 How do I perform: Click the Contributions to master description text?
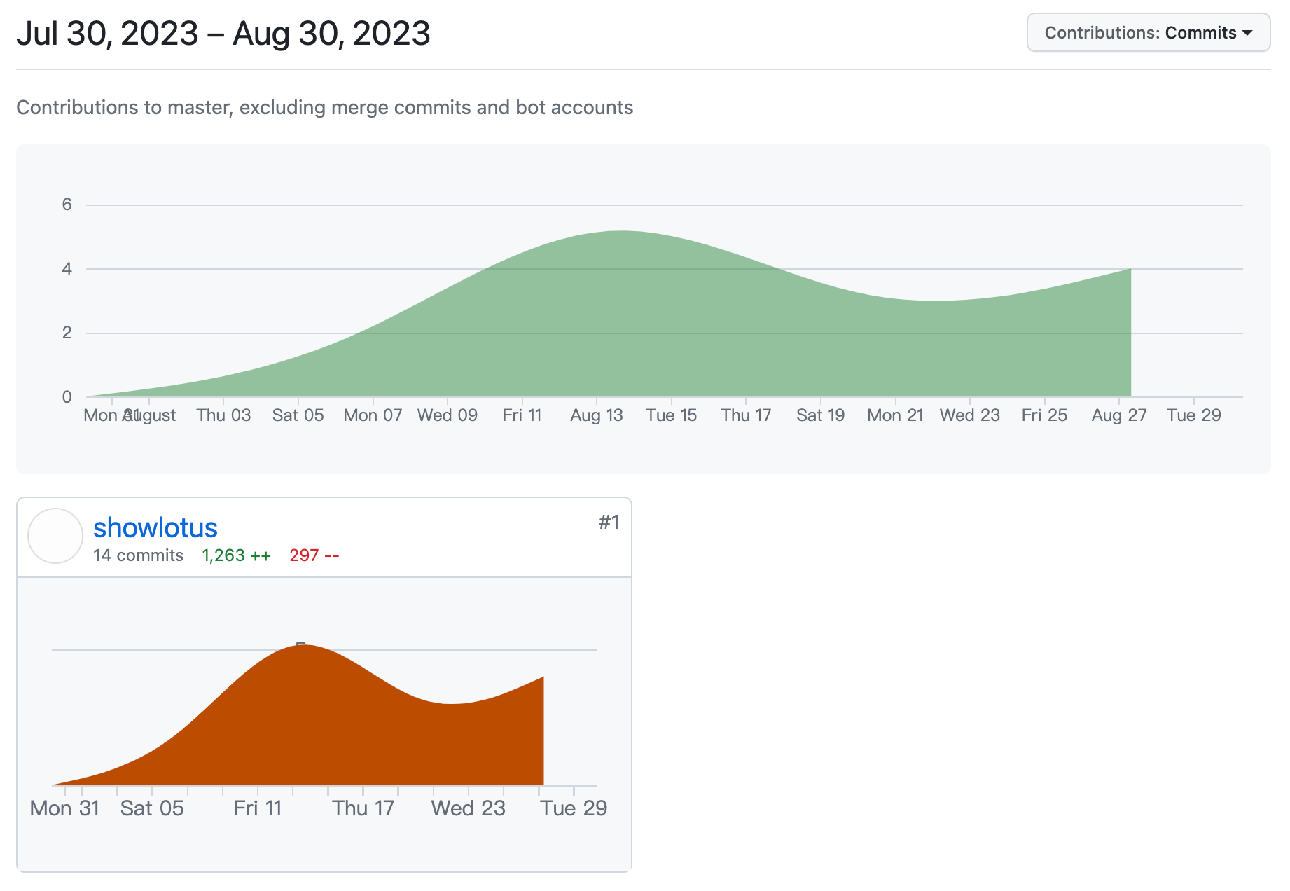pos(324,107)
